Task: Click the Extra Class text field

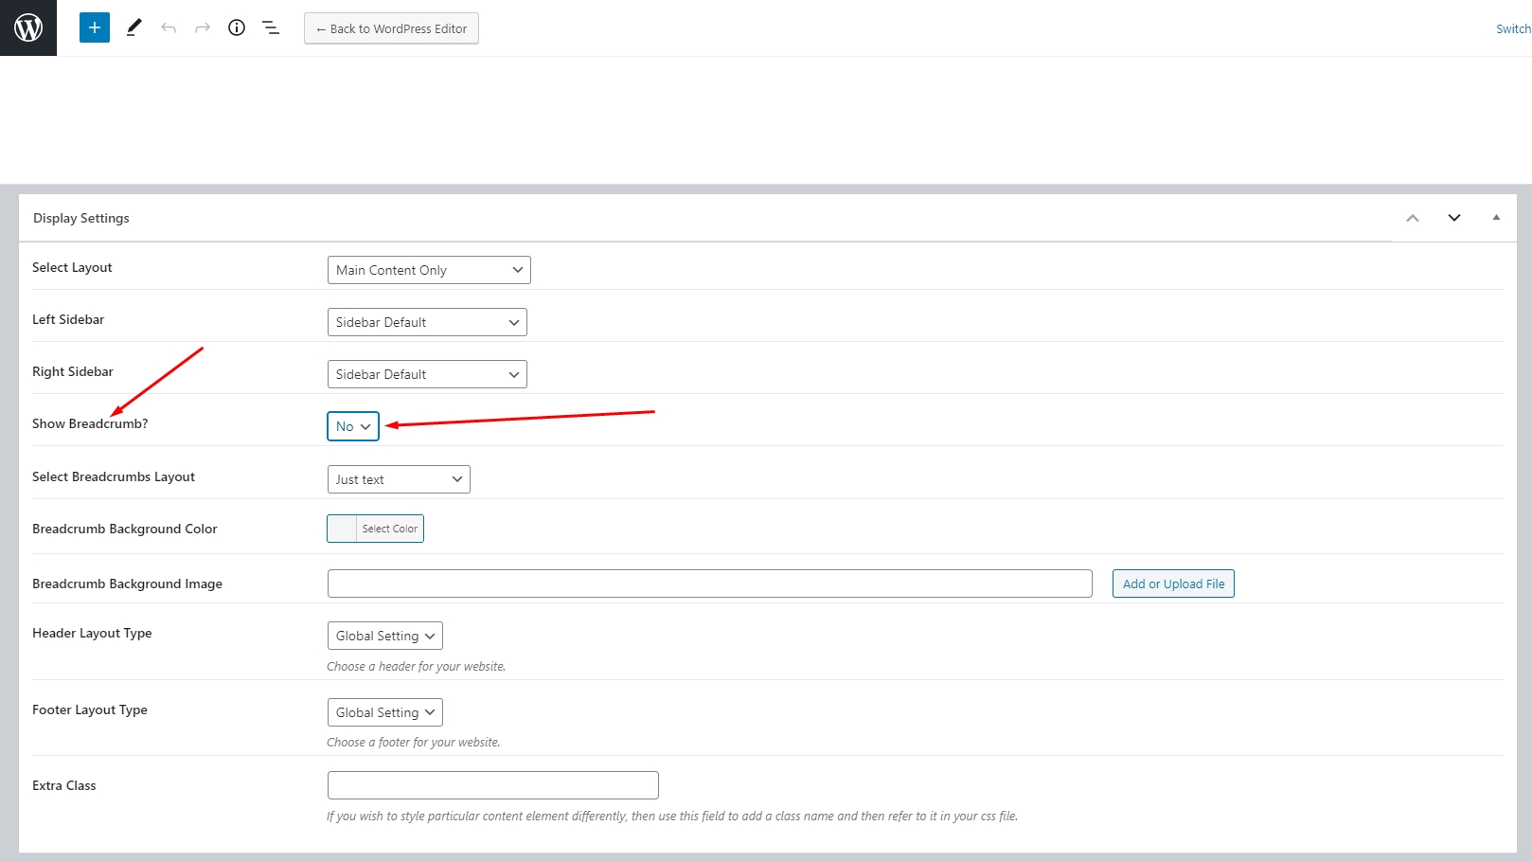Action: click(x=492, y=785)
